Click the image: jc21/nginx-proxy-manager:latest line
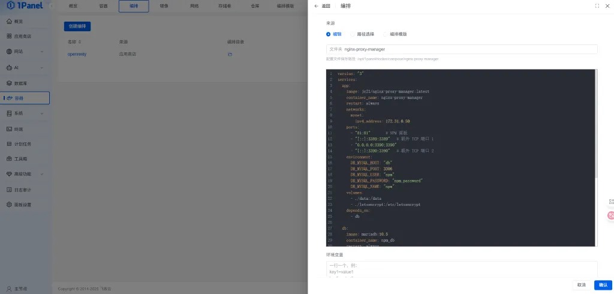 pyautogui.click(x=388, y=91)
